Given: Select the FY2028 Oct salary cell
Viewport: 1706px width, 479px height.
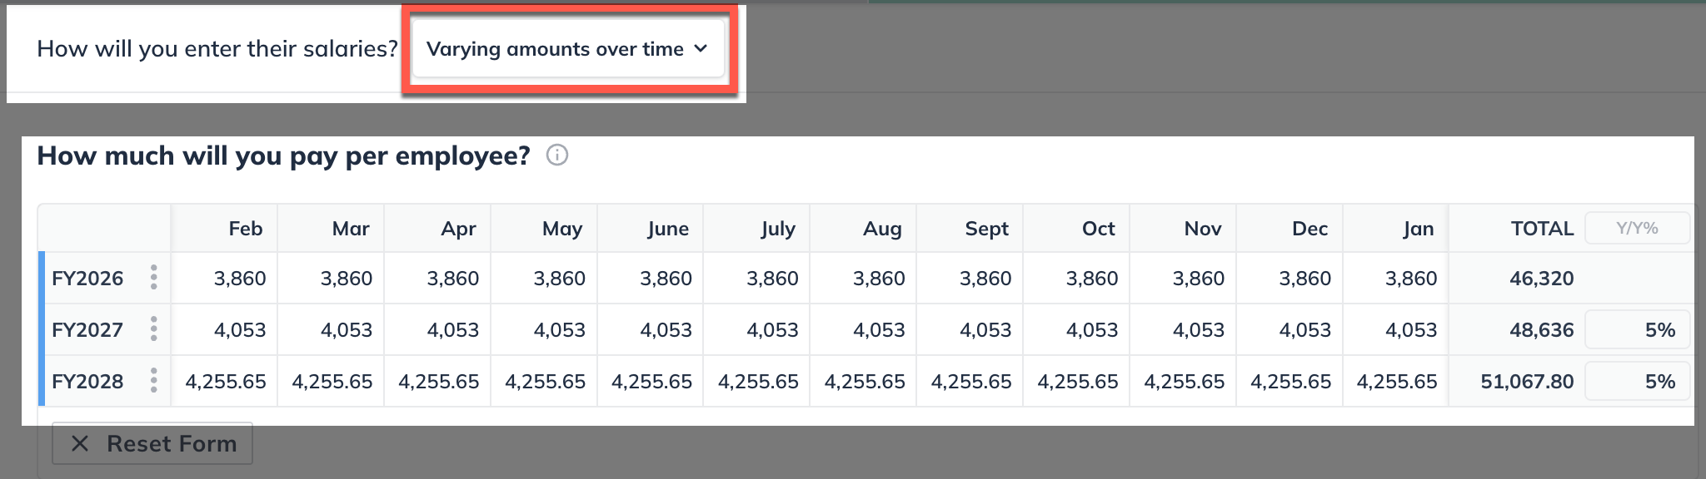Looking at the screenshot, I should (1077, 381).
